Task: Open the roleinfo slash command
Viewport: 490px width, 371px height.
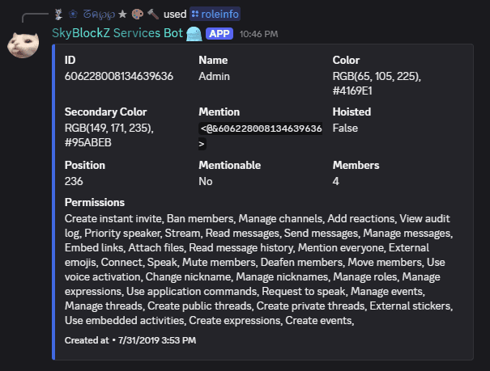Action: (x=215, y=14)
